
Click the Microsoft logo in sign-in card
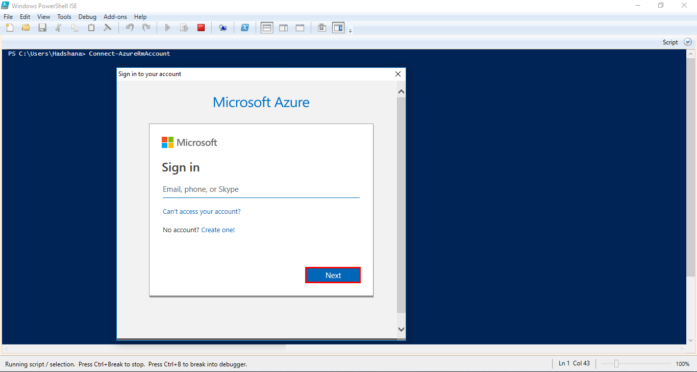(189, 142)
